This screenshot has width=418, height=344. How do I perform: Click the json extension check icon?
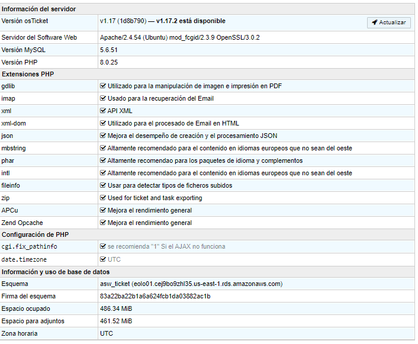pyautogui.click(x=103, y=136)
